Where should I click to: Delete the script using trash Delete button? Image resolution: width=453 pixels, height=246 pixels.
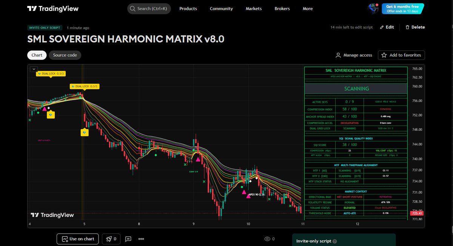click(x=415, y=27)
